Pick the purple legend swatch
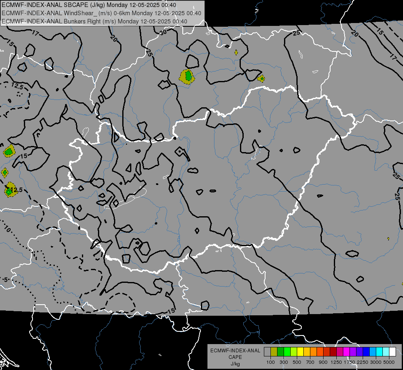 pos(353,351)
